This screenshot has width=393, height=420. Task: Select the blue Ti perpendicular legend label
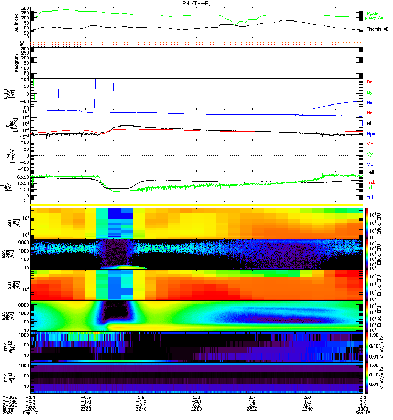click(370, 198)
